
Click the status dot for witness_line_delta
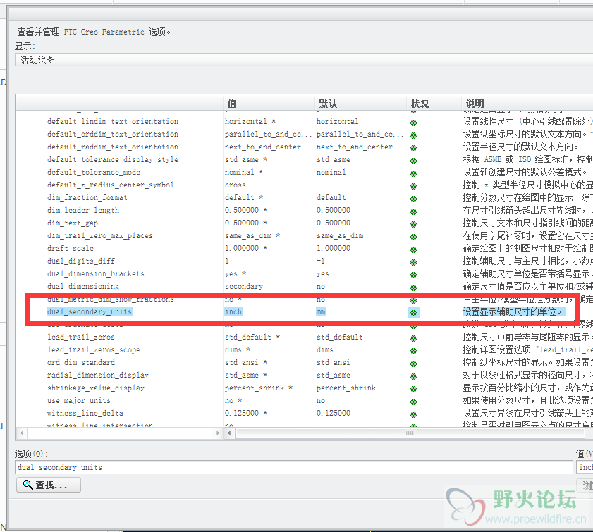(414, 414)
